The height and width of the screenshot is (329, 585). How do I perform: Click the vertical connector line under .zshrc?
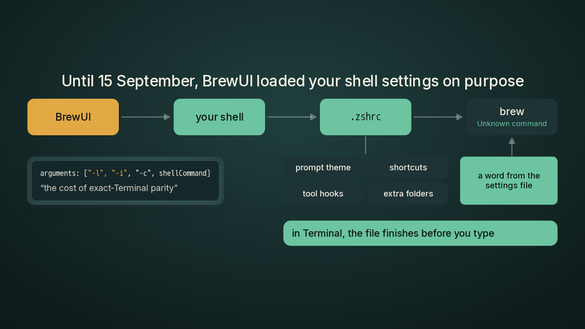point(366,145)
